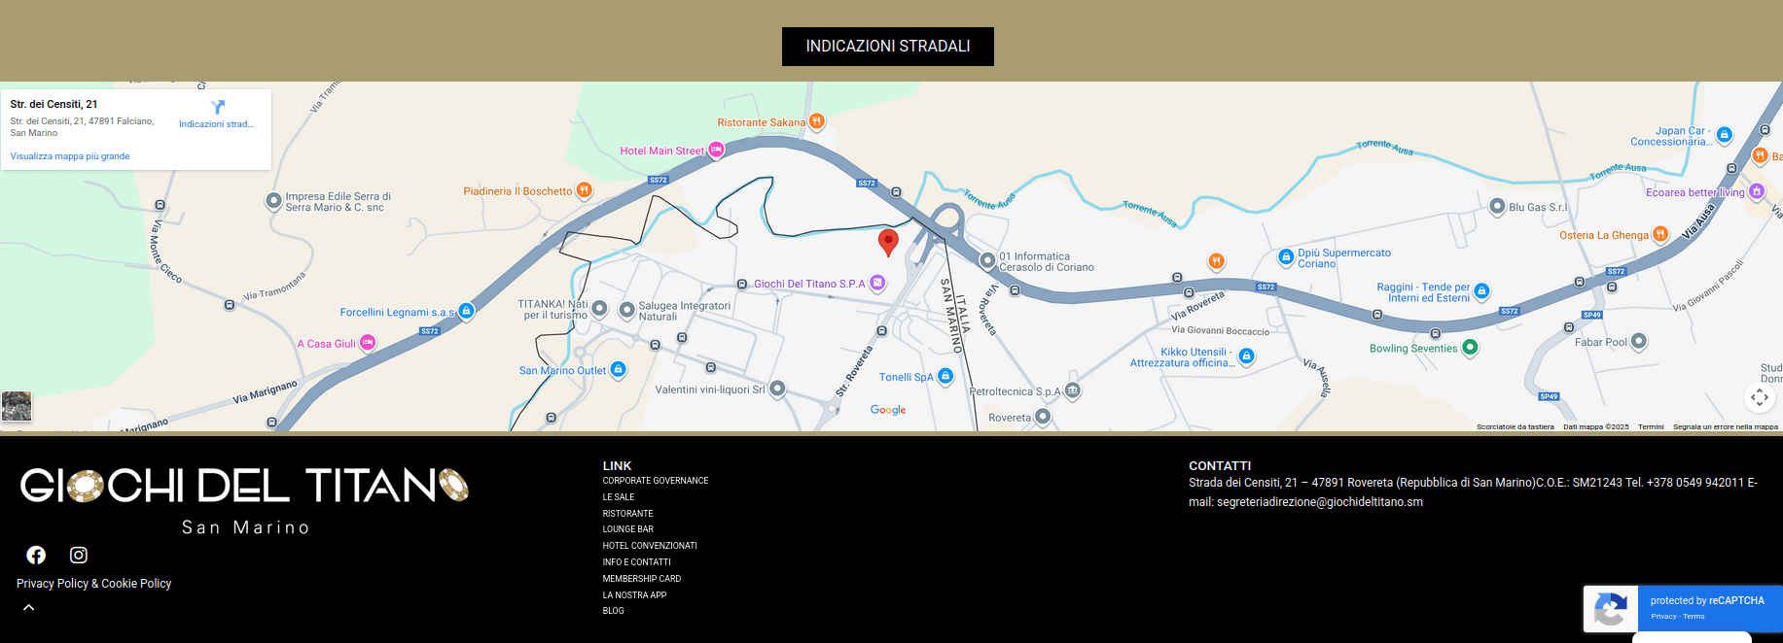1783x643 pixels.
Task: Click the segreteriadirezione email address
Action: [1319, 502]
